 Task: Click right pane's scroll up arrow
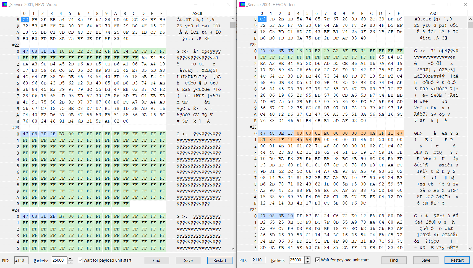pyautogui.click(x=470, y=19)
